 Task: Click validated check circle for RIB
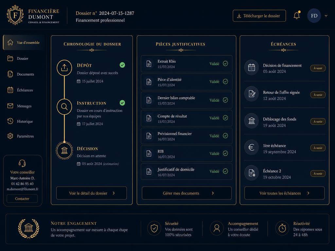pyautogui.click(x=225, y=153)
